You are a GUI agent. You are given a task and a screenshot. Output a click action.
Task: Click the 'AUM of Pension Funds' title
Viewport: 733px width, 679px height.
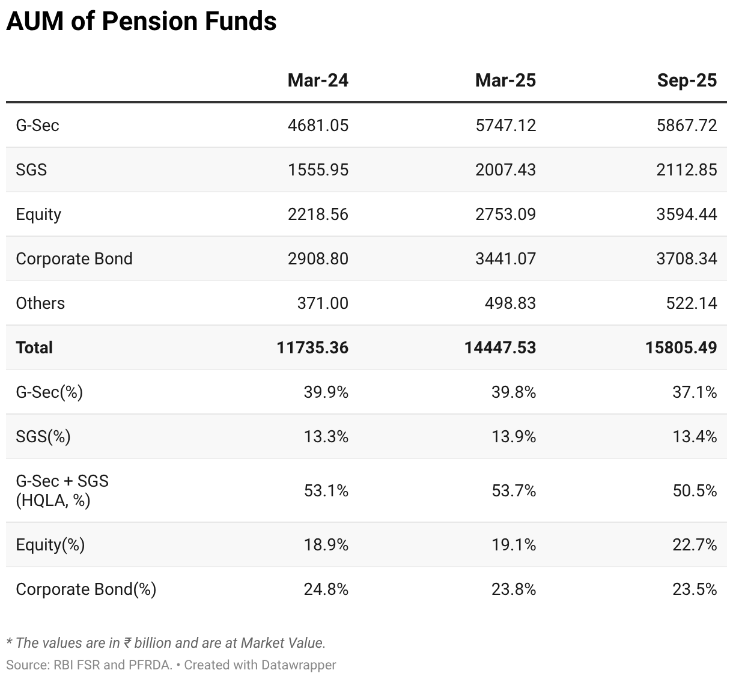click(141, 22)
